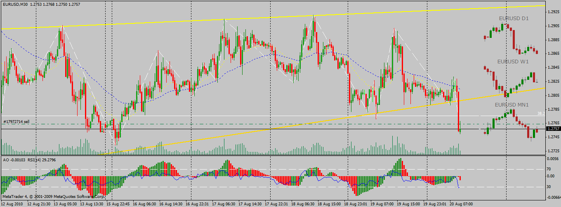This screenshot has width=561, height=207.
Task: Click the 38.2 Fibonacci level label
Action: (x=541, y=113)
